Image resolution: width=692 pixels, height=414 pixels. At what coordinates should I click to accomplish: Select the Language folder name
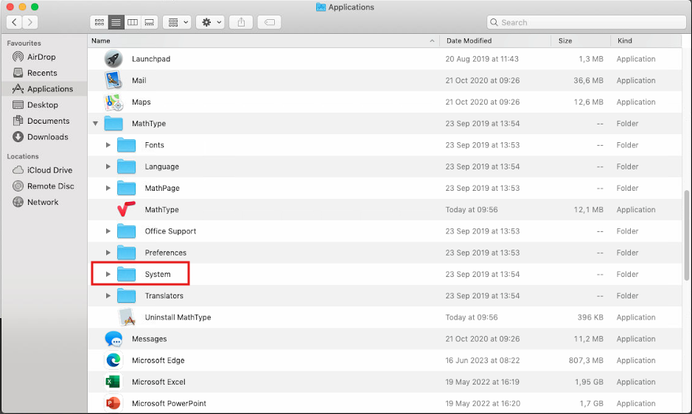point(162,166)
